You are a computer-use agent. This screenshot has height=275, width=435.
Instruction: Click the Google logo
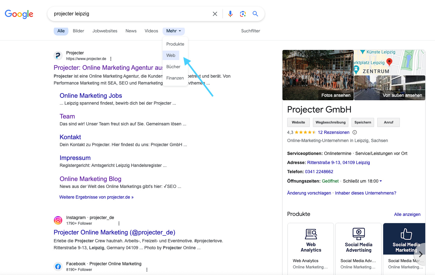(x=19, y=14)
